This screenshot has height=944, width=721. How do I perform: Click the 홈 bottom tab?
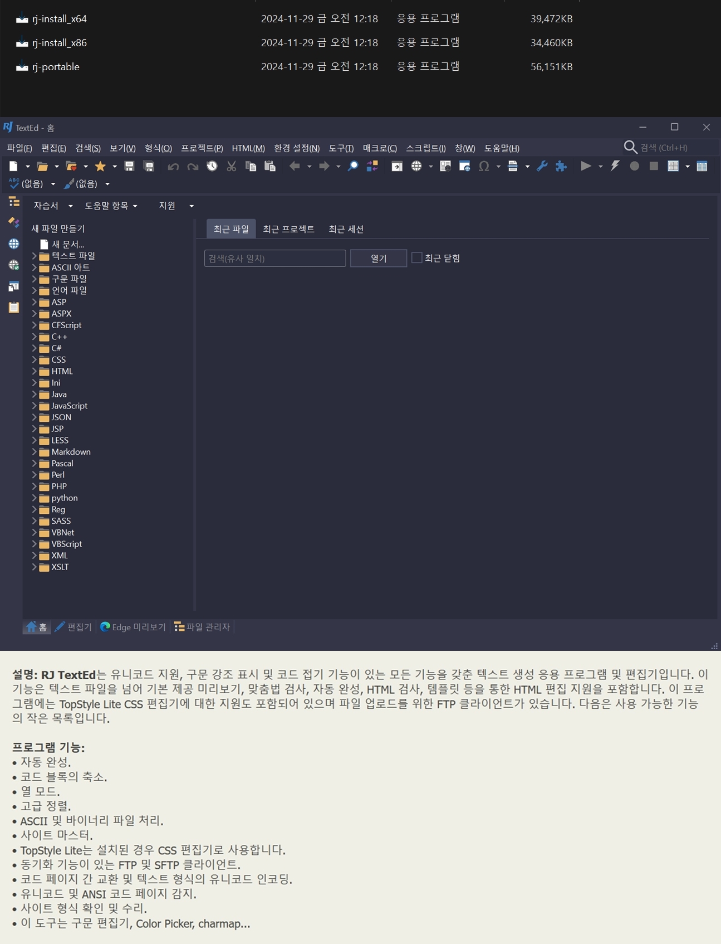(37, 627)
